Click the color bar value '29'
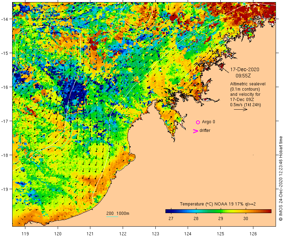285x236 pixels. point(221,218)
